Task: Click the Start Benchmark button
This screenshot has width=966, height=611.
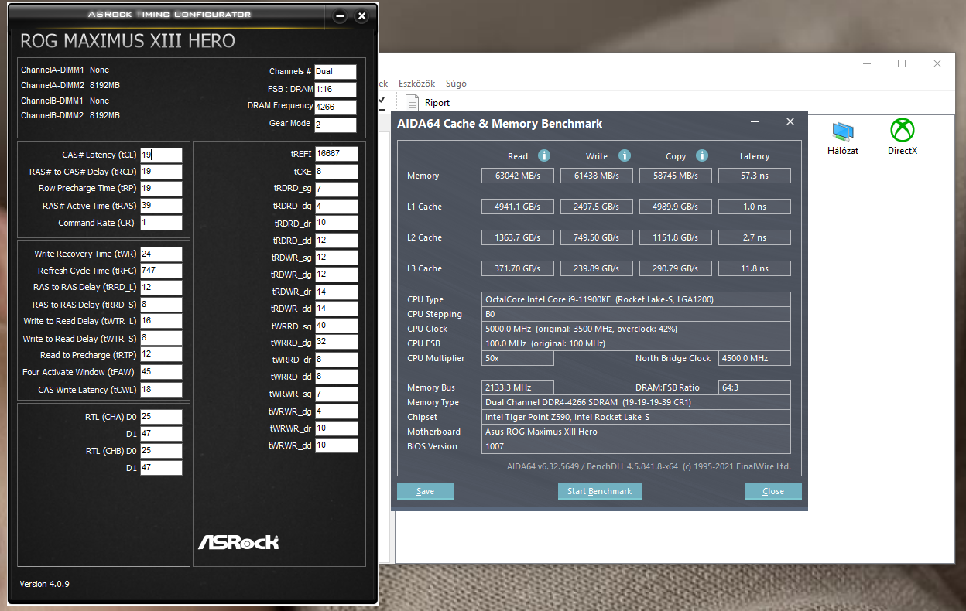Action: click(x=599, y=491)
